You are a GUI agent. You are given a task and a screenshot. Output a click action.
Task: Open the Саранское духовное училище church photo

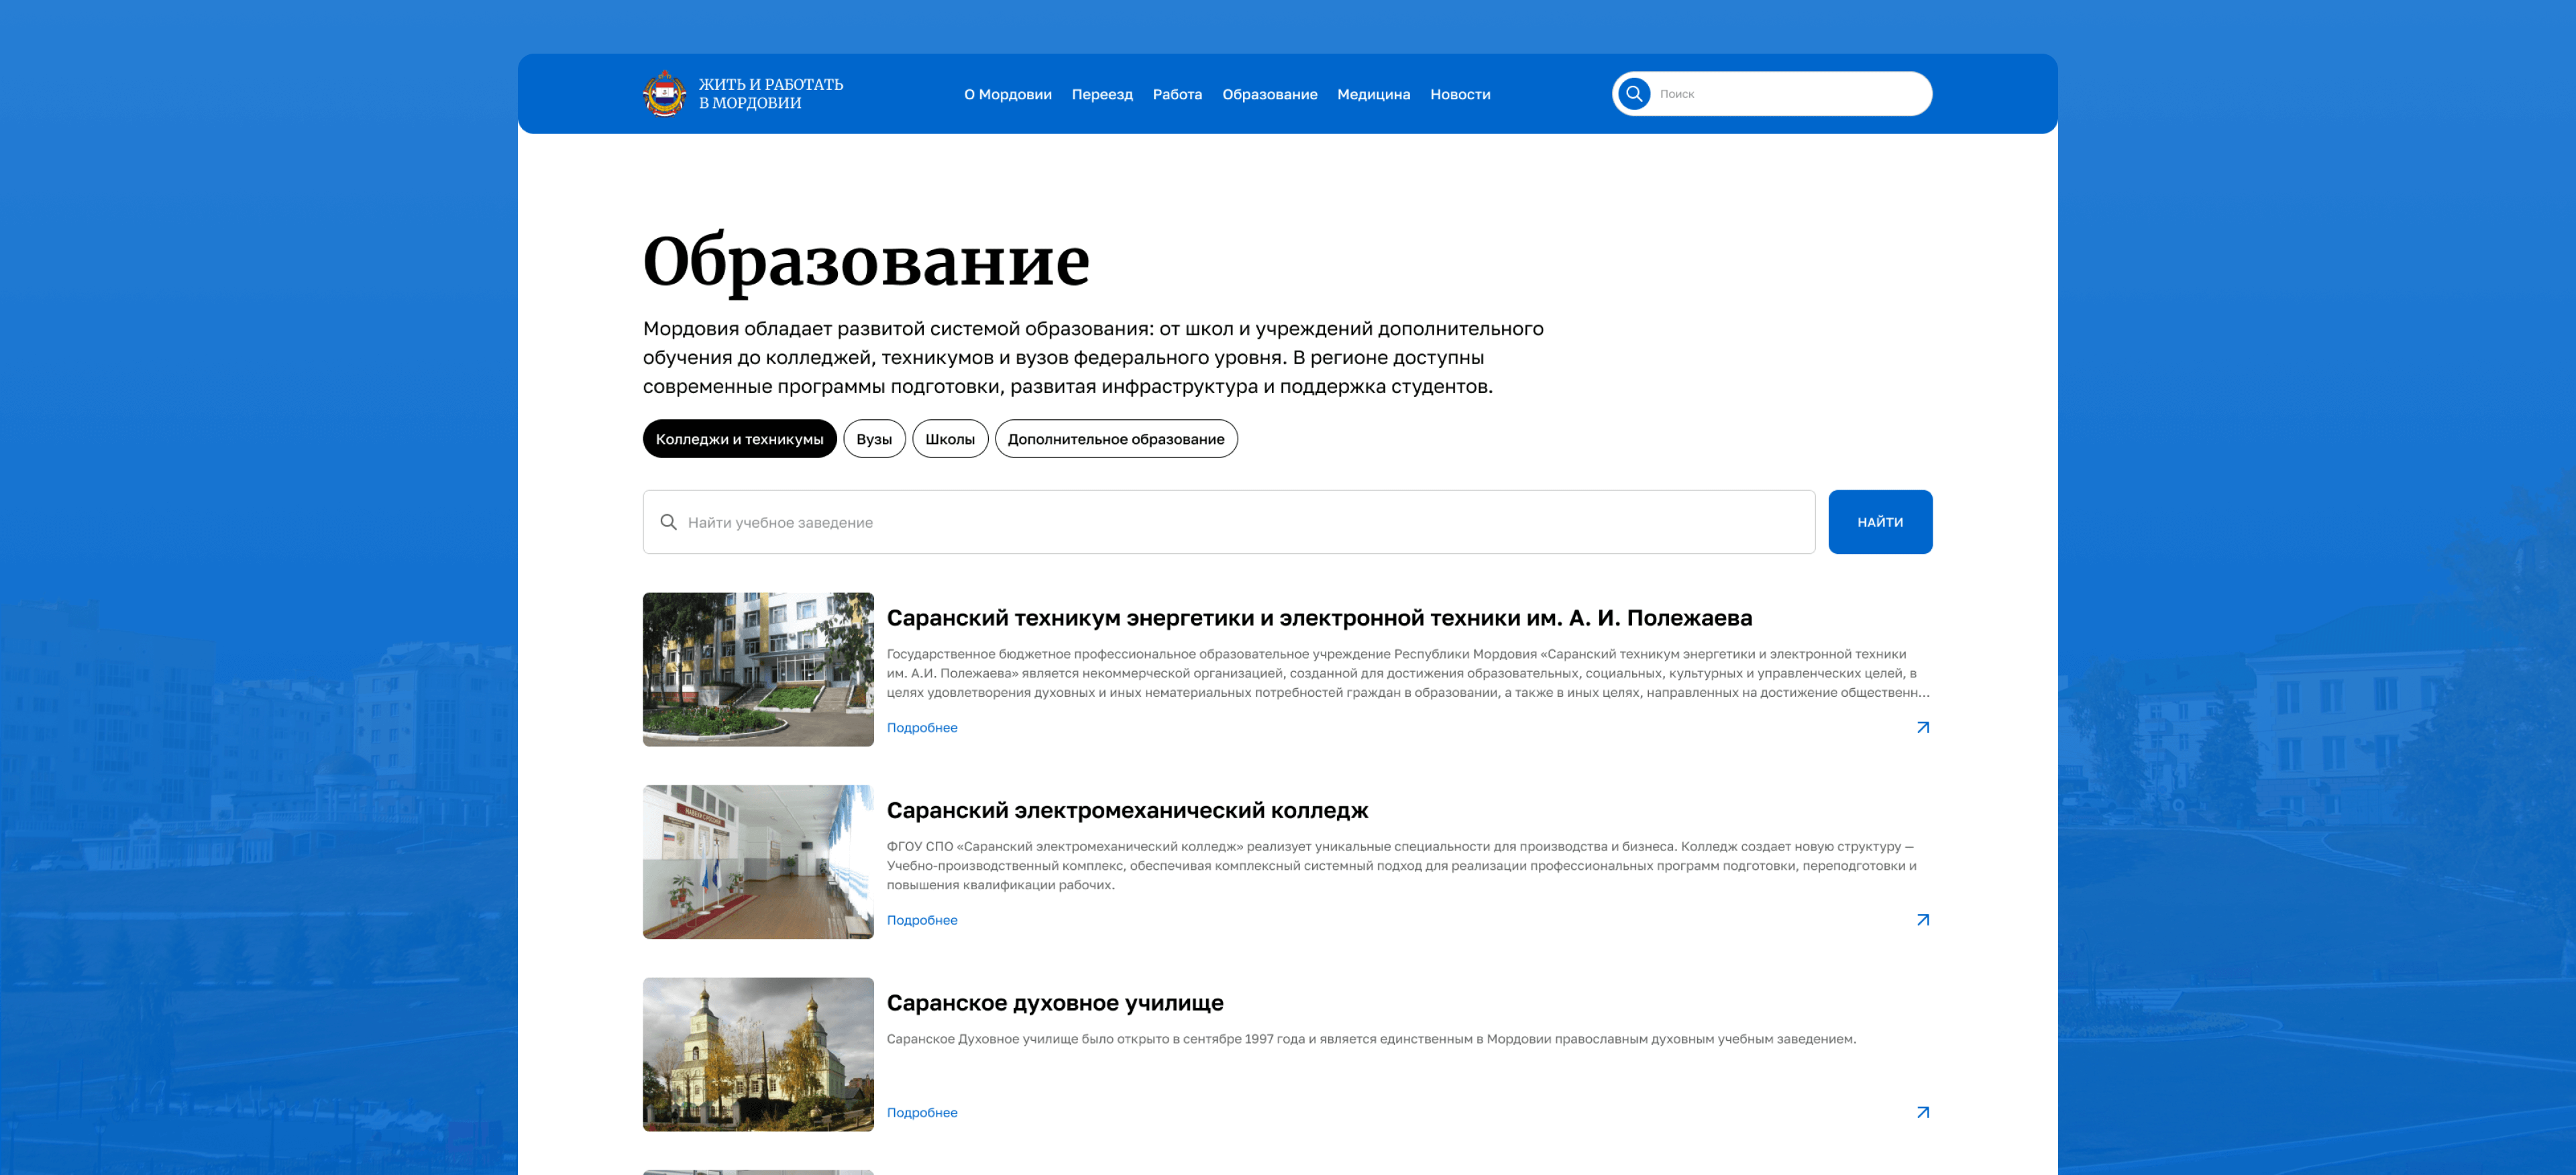tap(758, 1054)
